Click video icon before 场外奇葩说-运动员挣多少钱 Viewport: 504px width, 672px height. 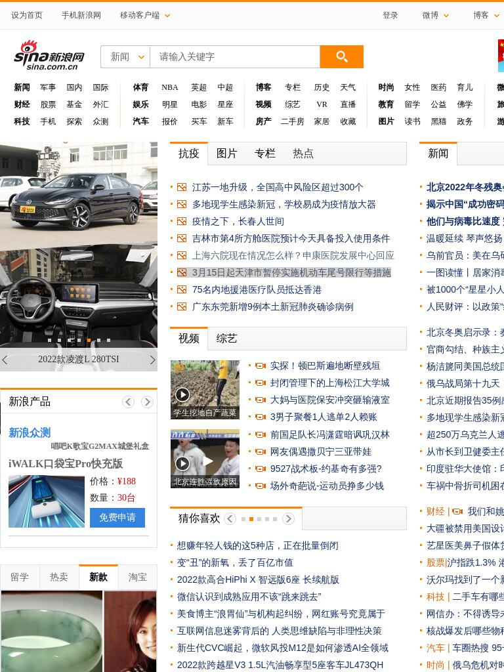tap(260, 486)
